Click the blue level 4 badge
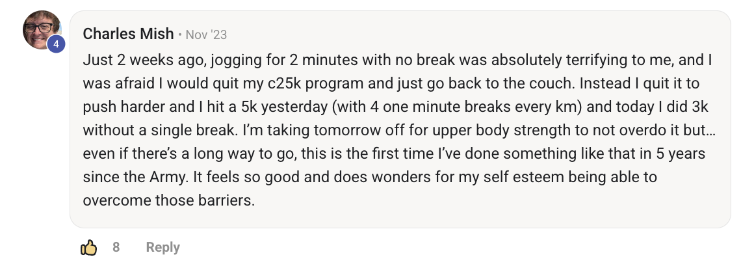Viewport: 741px width, 268px height. [x=57, y=44]
